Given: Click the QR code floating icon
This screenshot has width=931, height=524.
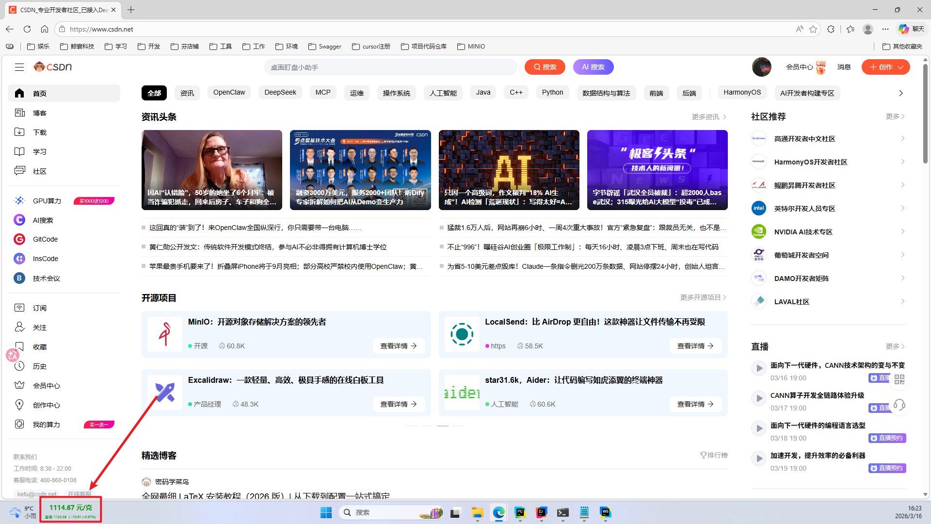Looking at the screenshot, I should (x=899, y=379).
